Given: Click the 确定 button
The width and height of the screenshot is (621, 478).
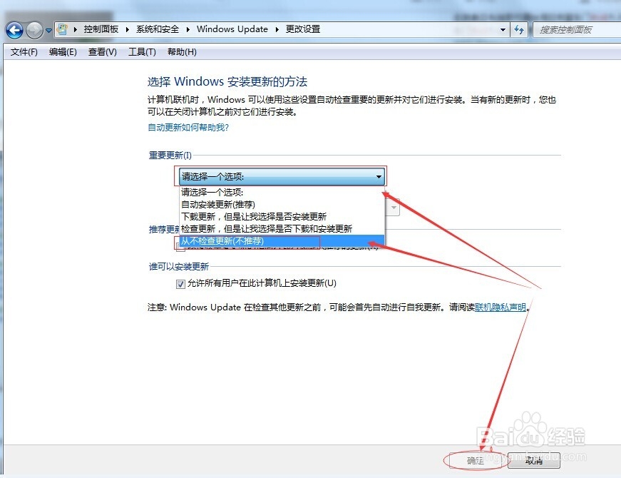Looking at the screenshot, I should pyautogui.click(x=475, y=461).
